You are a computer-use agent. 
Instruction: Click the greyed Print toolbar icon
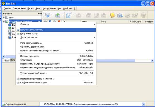pyautogui.click(x=127, y=15)
